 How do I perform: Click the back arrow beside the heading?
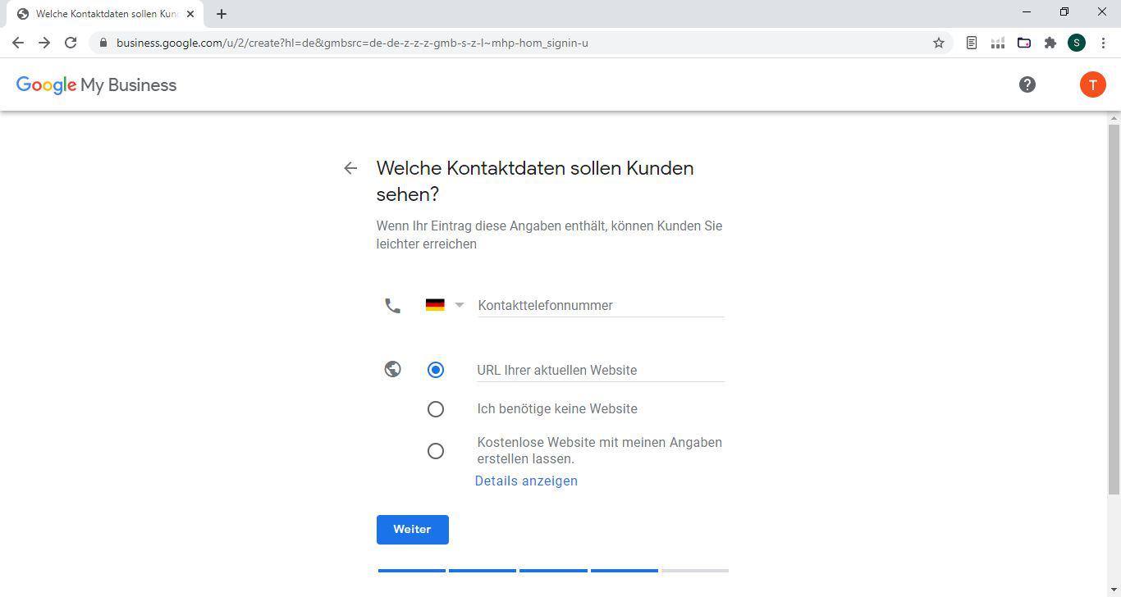point(350,168)
